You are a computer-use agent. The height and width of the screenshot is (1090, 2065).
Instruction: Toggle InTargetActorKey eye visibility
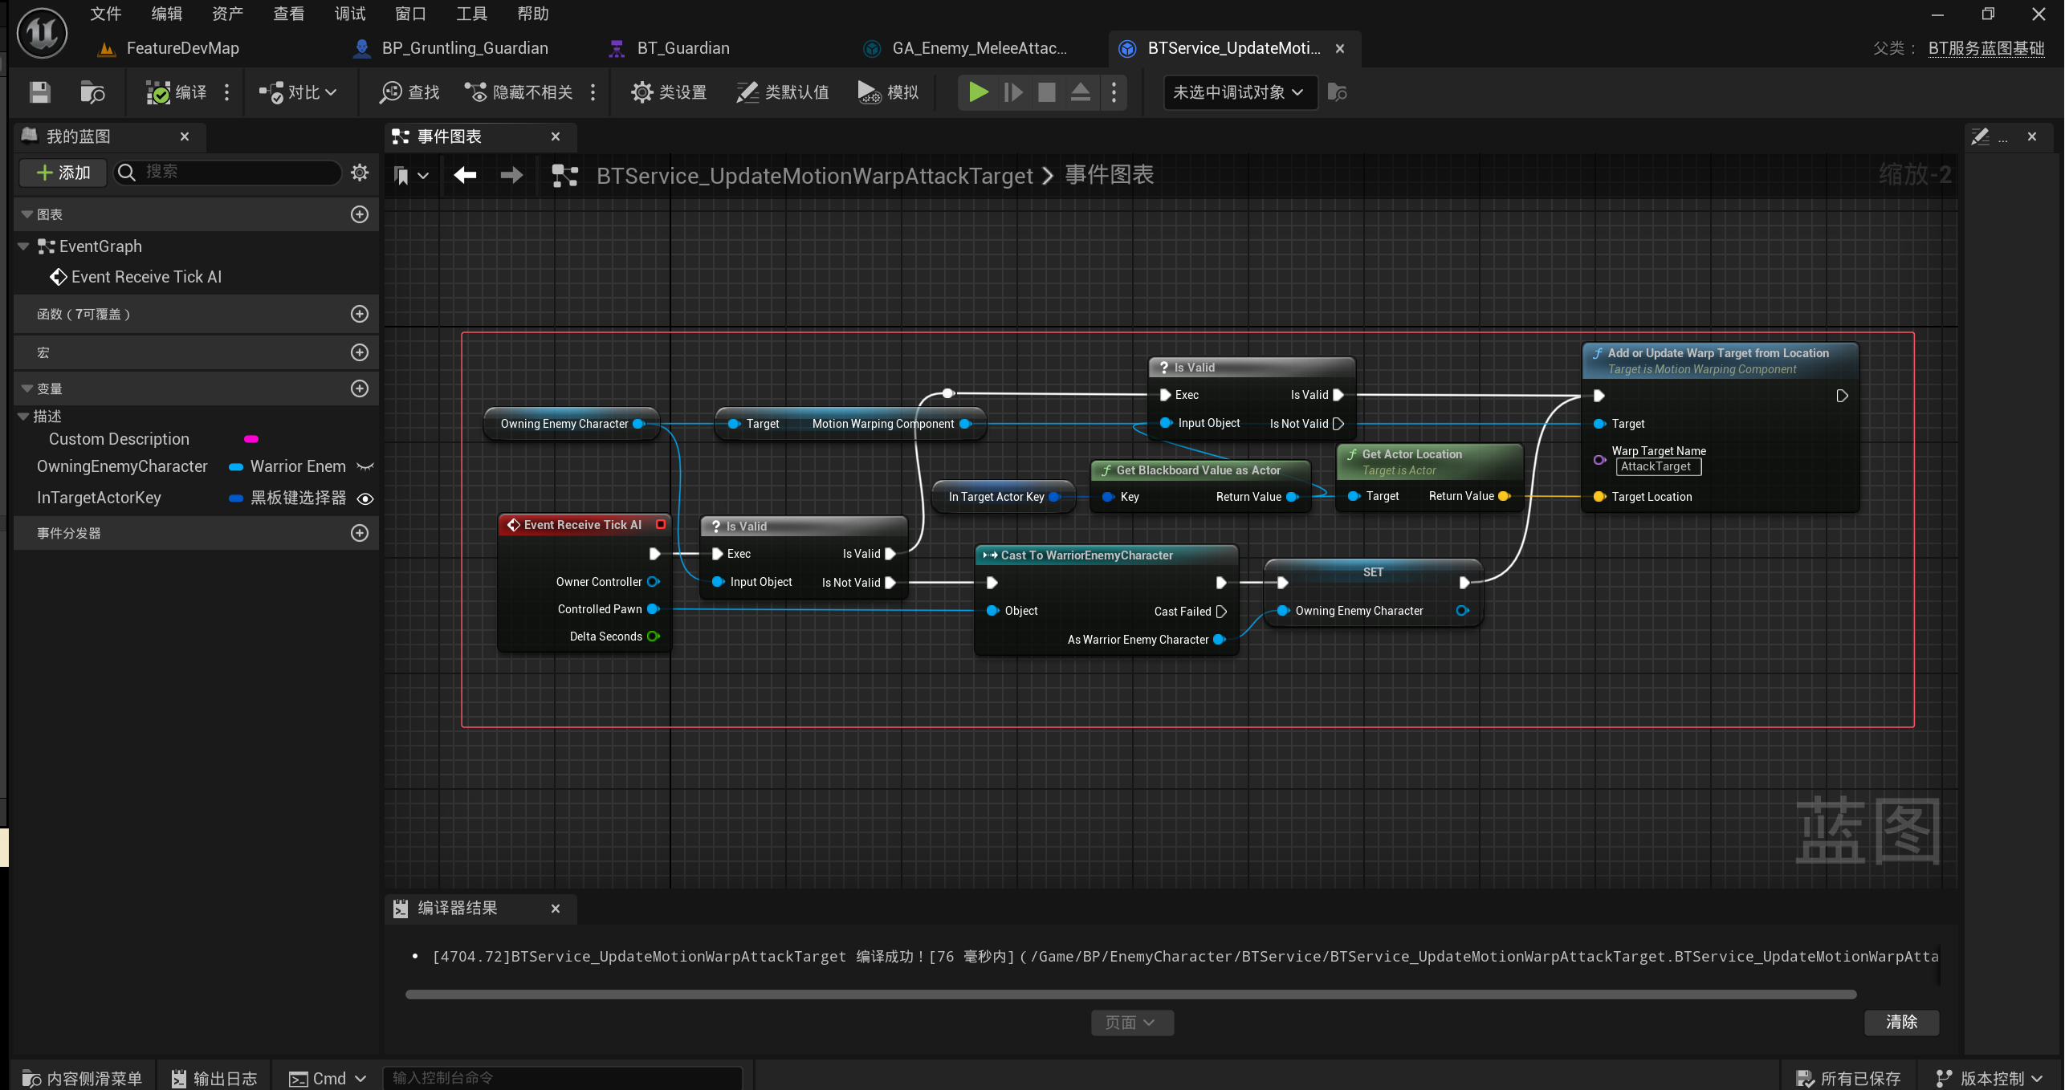[365, 498]
